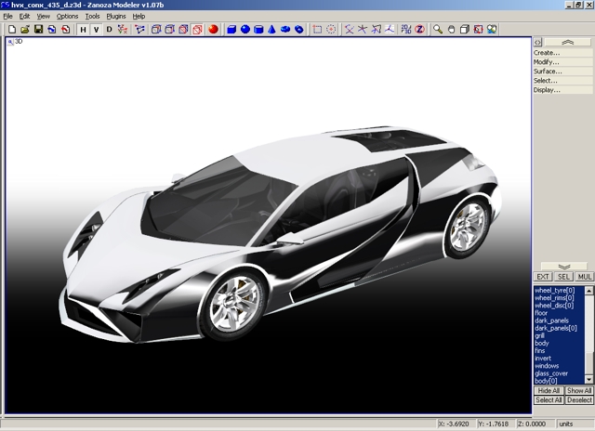Click the object list vertical scrollbar

[x=589, y=334]
